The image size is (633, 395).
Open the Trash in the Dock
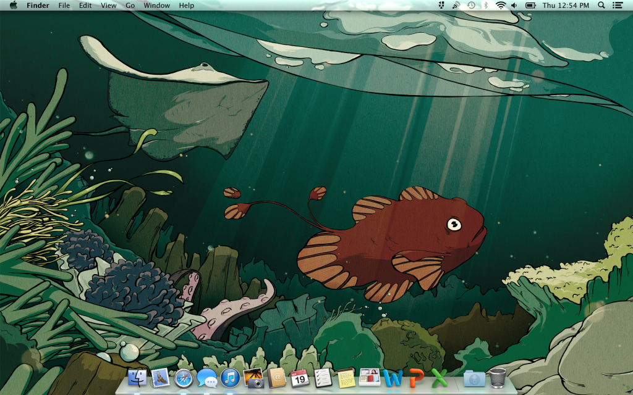click(x=498, y=378)
